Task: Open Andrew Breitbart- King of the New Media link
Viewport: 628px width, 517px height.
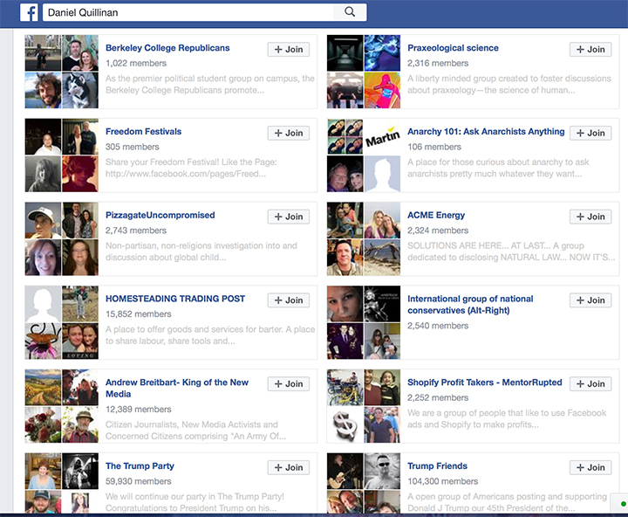Action: (x=176, y=389)
